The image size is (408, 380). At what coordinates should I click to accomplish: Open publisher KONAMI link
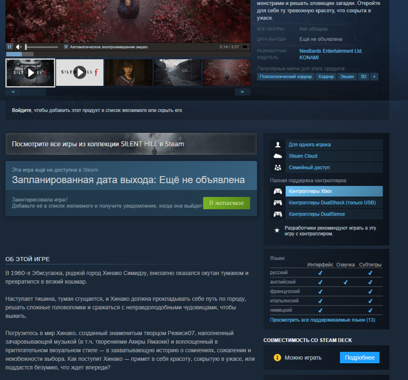pos(309,58)
